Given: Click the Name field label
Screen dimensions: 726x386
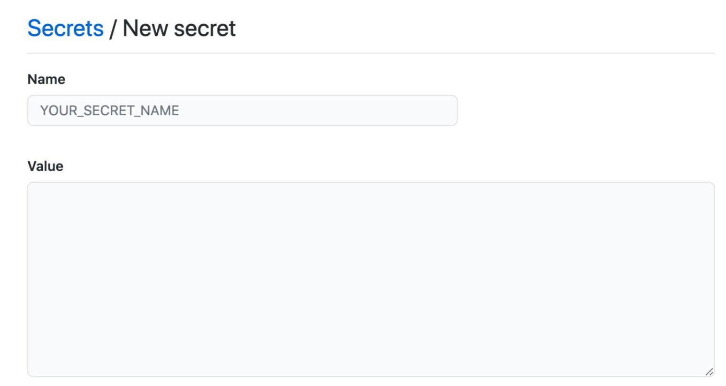Looking at the screenshot, I should coord(46,79).
